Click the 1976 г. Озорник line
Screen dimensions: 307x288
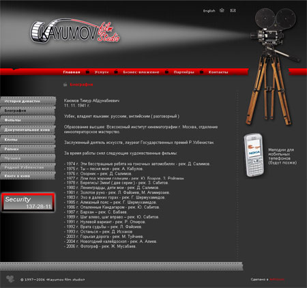click(98, 173)
